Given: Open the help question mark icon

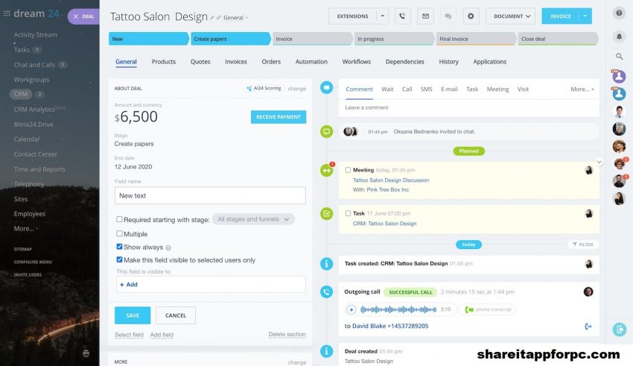Looking at the screenshot, I should (619, 13).
